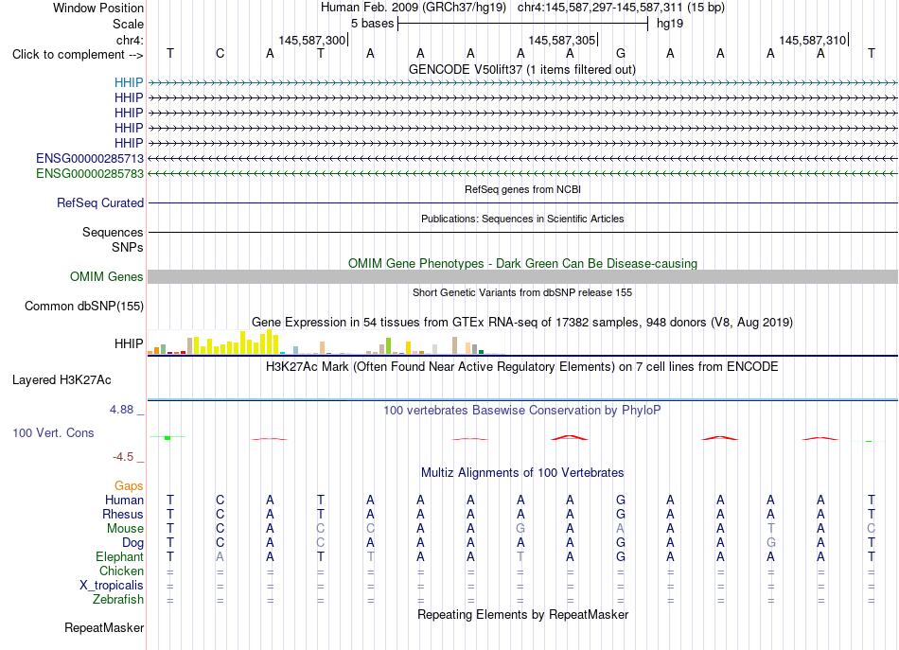Click the 'Scale' label in ruler

pyautogui.click(x=128, y=24)
